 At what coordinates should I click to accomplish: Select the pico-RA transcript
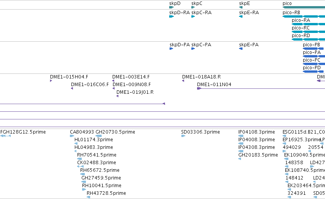tap(308, 24)
